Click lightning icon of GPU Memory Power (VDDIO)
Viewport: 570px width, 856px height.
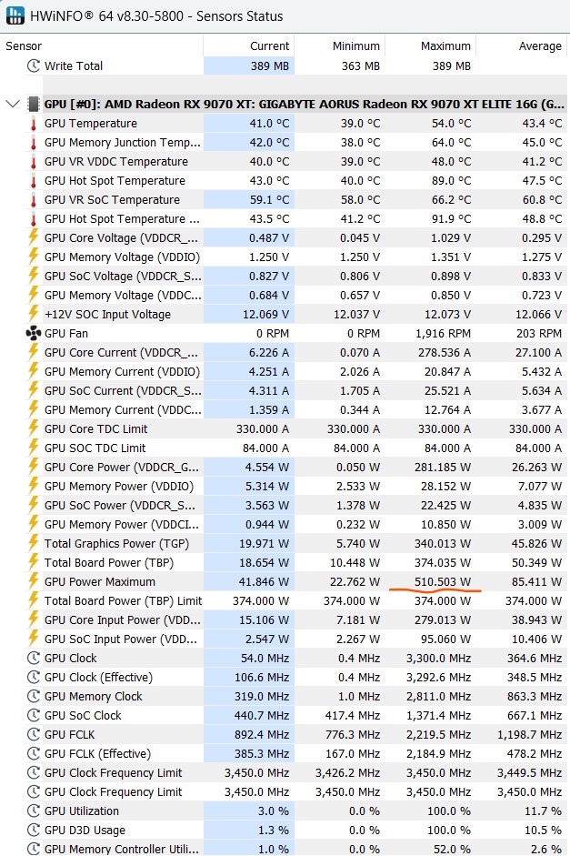[34, 486]
